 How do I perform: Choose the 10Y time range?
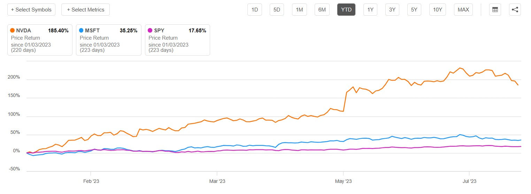pos(437,10)
